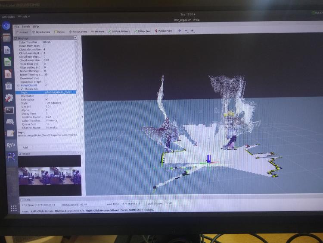Click the Topic value /rtabmap/scan_map field
The width and height of the screenshot is (323, 243).
pos(60,92)
